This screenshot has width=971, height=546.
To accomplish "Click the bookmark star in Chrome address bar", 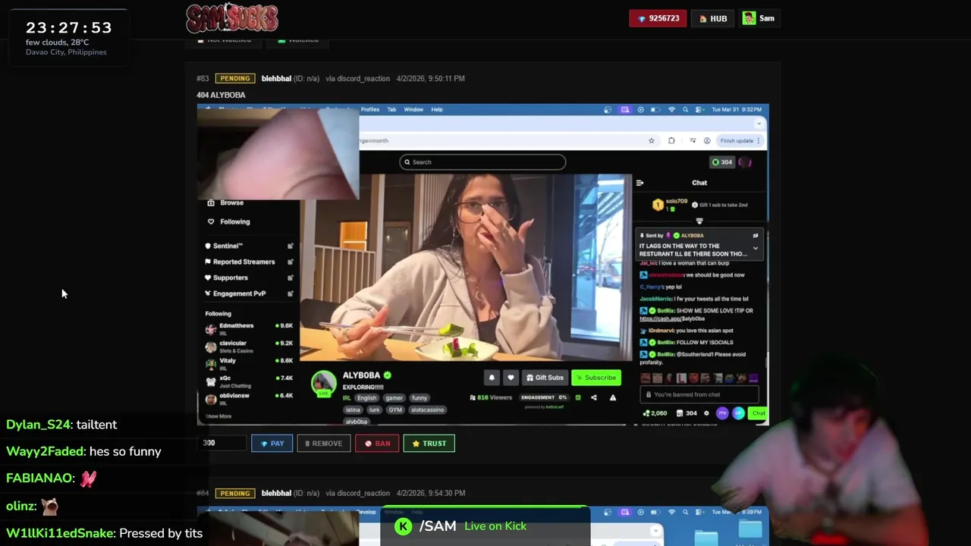I will click(x=651, y=140).
